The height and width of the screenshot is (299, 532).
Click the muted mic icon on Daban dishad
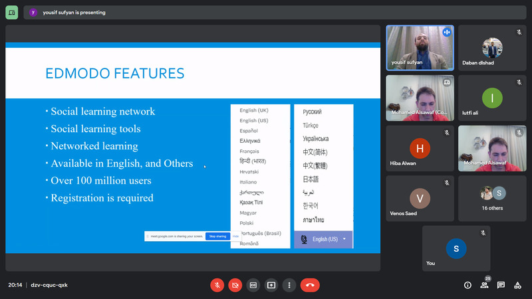(x=519, y=32)
